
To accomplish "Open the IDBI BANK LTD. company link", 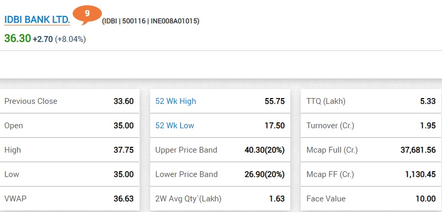I will pos(37,20).
